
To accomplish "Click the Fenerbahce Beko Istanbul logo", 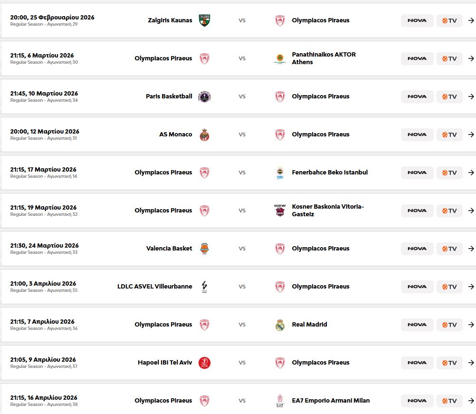I will pyautogui.click(x=280, y=173).
